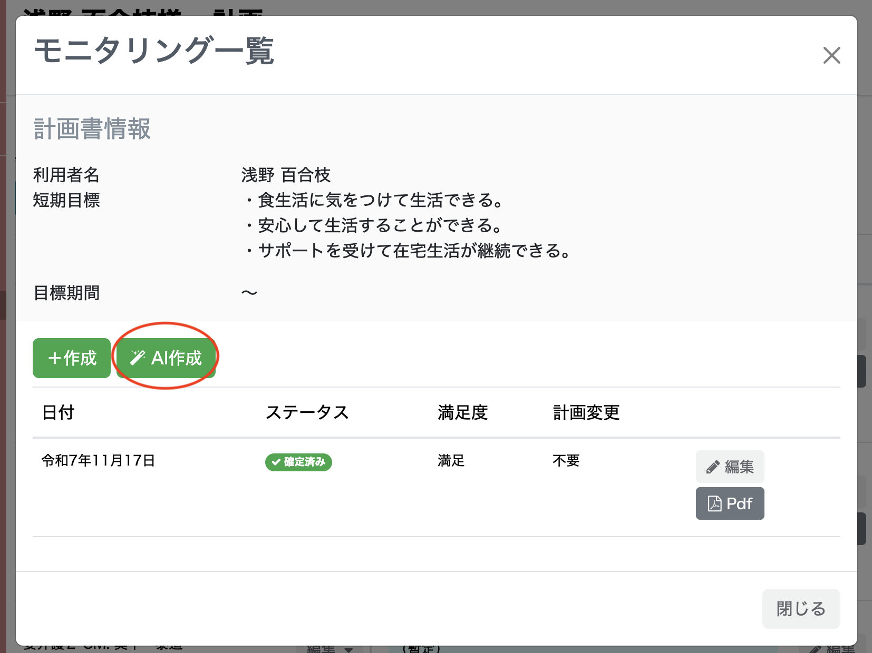Click the 計画変更 column header
Viewport: 872px width, 653px height.
pos(585,413)
